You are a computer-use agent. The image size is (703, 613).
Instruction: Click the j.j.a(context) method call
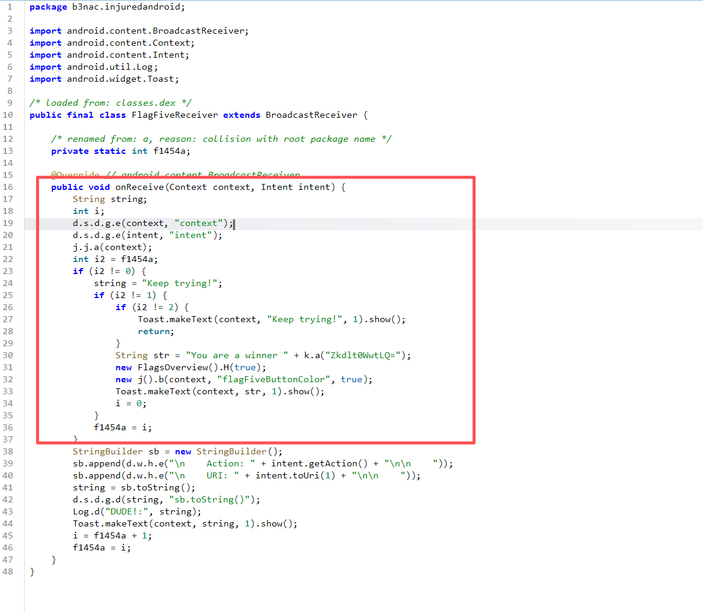point(112,247)
